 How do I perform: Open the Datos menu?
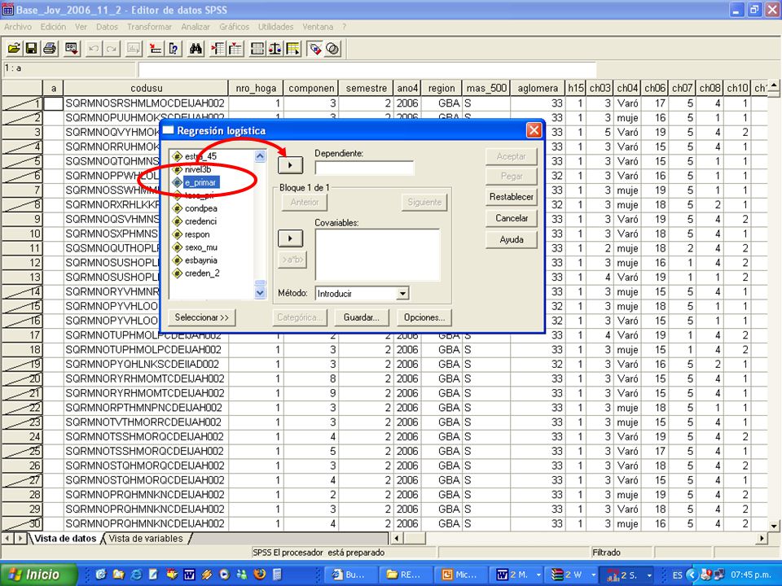click(107, 27)
